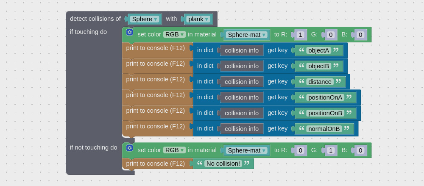Click 'in material' text in touching set color block
Image resolution: width=424 pixels, height=186 pixels.
202,35
